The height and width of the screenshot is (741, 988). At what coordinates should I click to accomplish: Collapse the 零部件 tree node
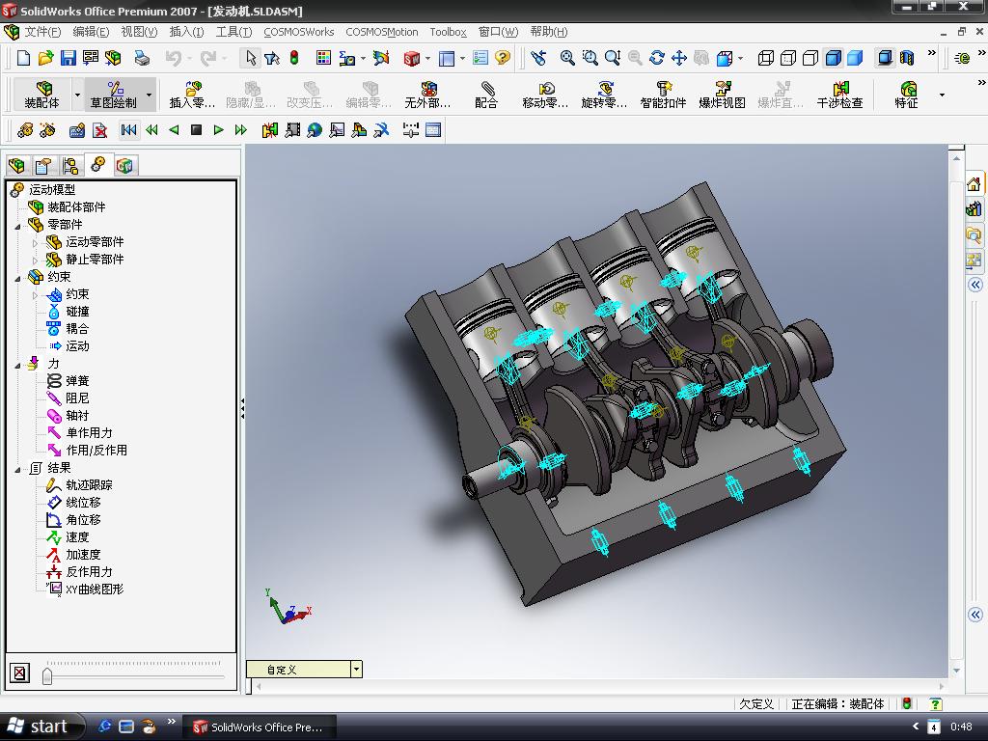pos(17,225)
